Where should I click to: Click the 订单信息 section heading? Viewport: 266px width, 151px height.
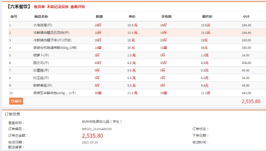point(12,114)
